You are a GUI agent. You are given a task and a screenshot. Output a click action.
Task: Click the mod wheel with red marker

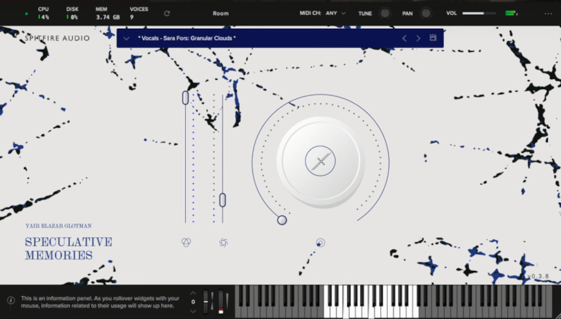(x=221, y=302)
